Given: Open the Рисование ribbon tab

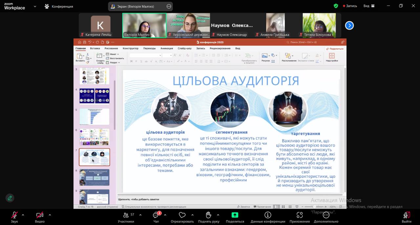Looking at the screenshot, I should 112,48.
